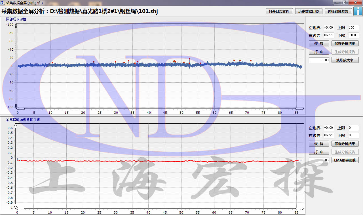Select the waveform magnification value 5.00
The width and height of the screenshot is (363, 215).
pyautogui.click(x=319, y=60)
